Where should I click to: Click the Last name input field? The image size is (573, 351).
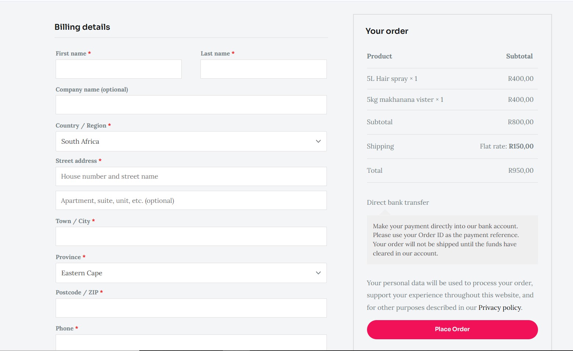[263, 69]
